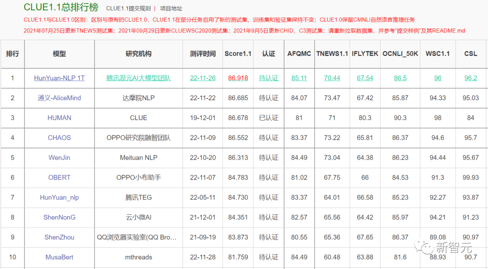
Task: Select the 达摩院NLP organization cell
Action: click(x=139, y=98)
